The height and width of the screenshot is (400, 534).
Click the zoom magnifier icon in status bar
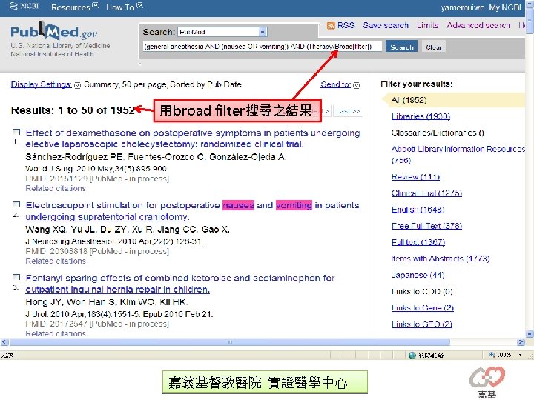(x=492, y=354)
